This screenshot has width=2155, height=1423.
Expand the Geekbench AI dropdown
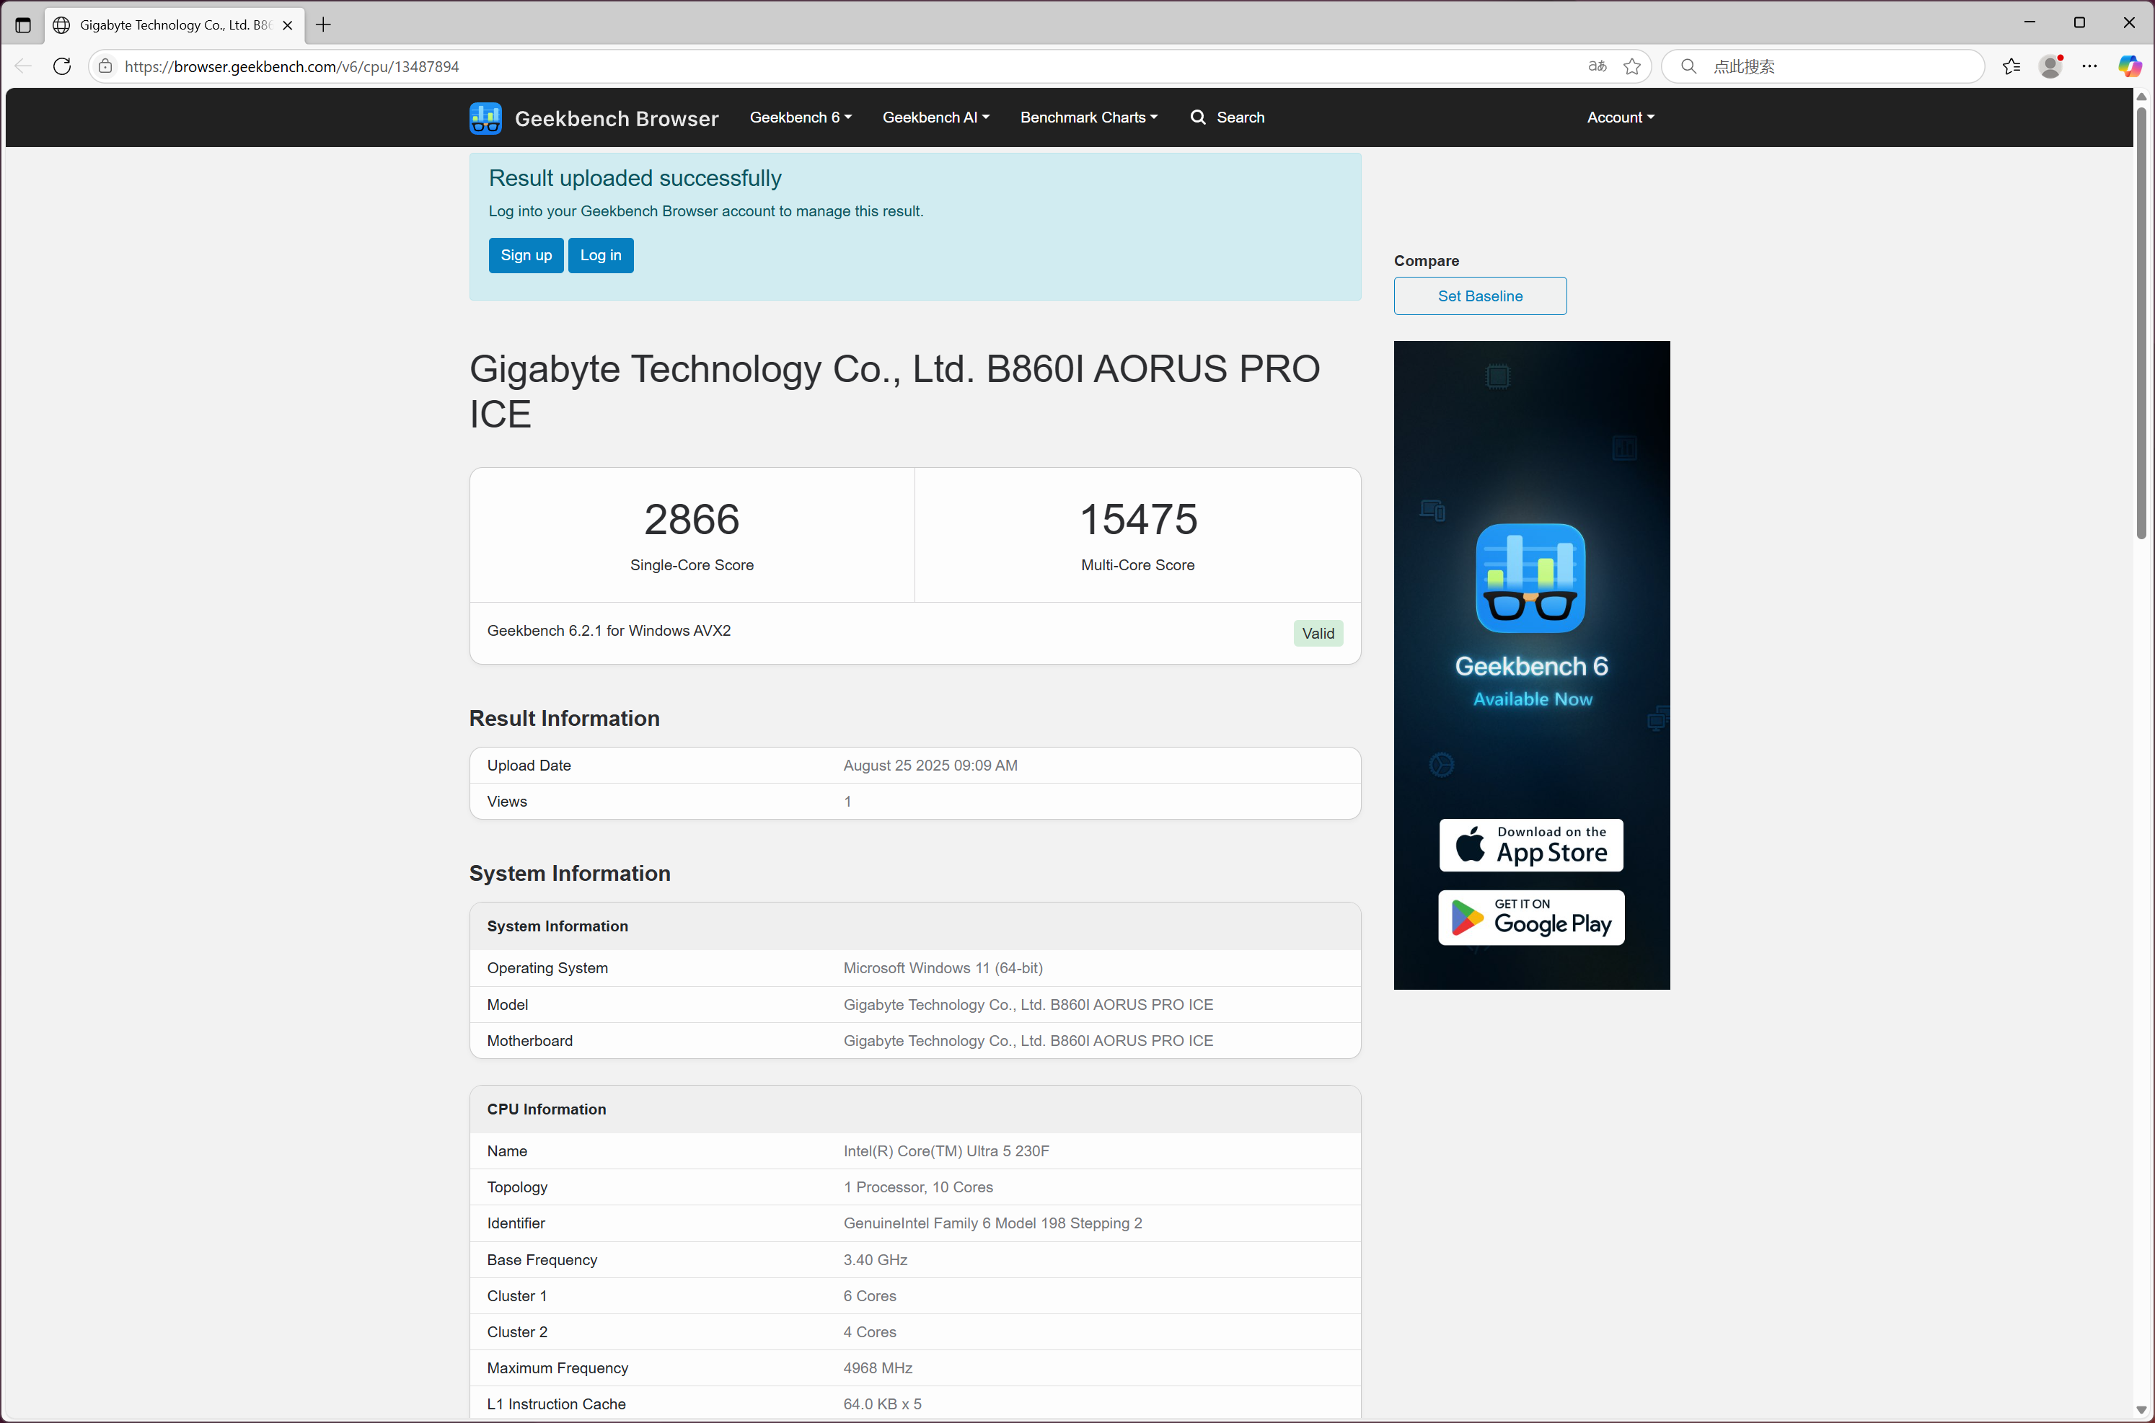(x=935, y=117)
